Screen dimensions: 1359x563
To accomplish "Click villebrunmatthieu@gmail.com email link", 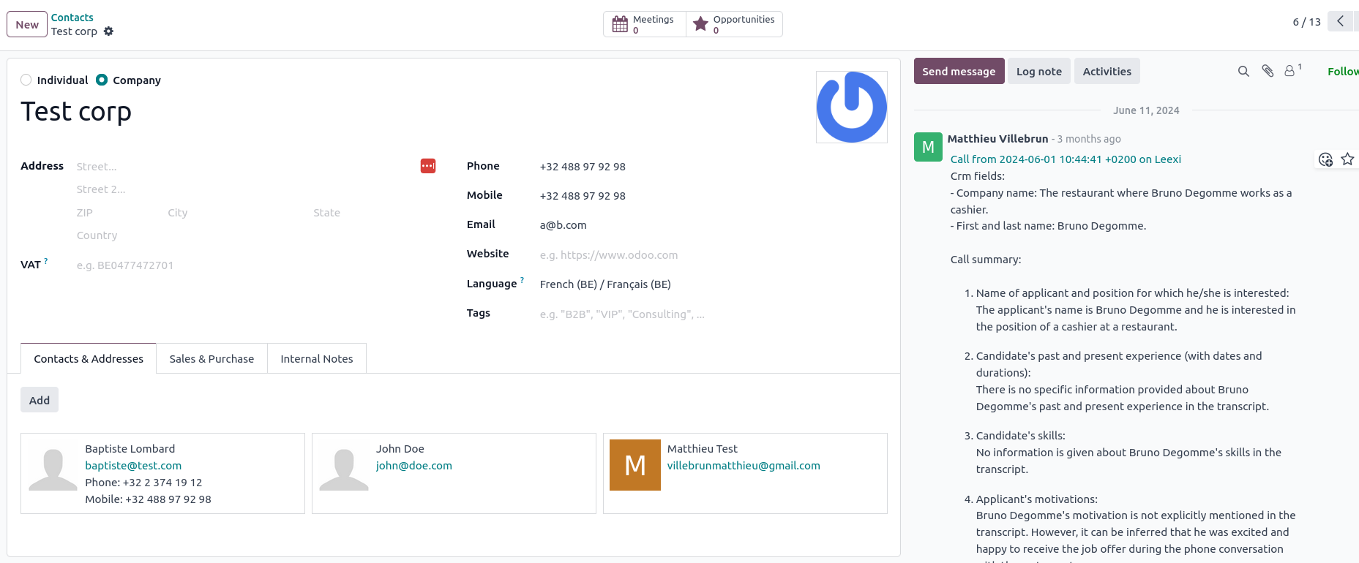I will [744, 466].
